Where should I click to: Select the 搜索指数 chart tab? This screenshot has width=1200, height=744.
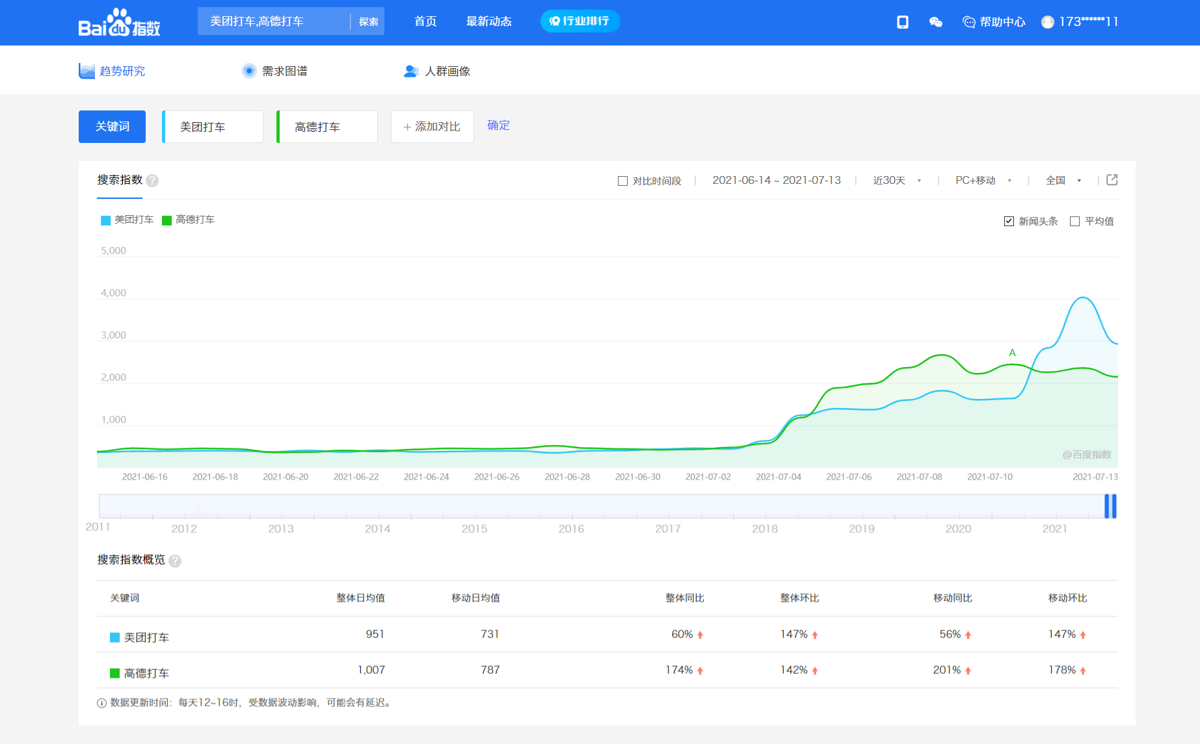tap(120, 179)
